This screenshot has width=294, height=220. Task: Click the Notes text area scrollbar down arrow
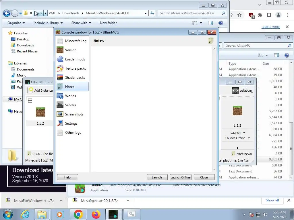pos(214,170)
